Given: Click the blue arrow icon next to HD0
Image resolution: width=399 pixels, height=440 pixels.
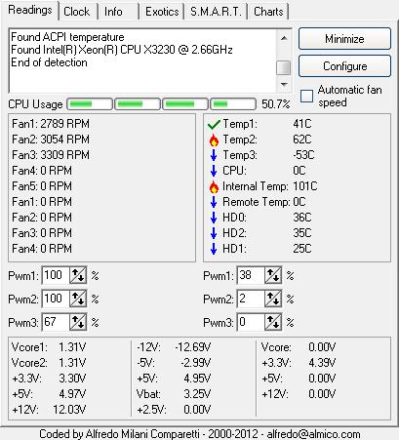Looking at the screenshot, I should 214,218.
